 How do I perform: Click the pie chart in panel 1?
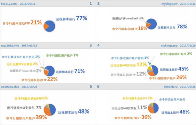pos(49,26)
